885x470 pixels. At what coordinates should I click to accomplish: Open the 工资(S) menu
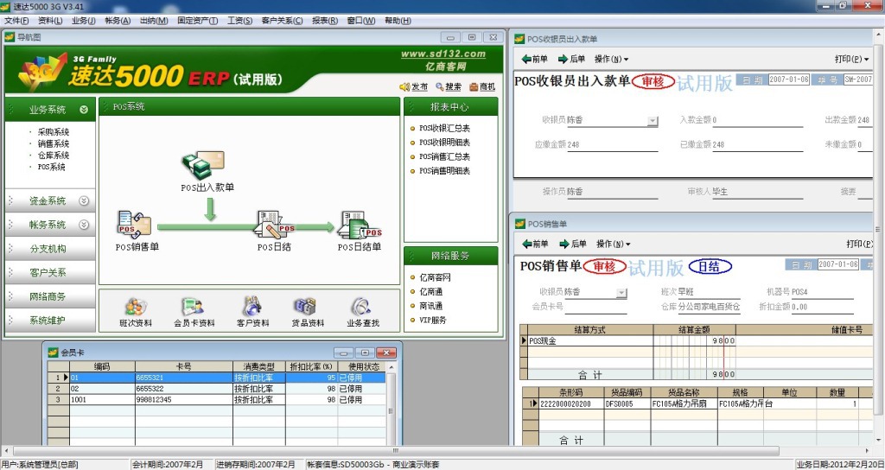point(240,21)
